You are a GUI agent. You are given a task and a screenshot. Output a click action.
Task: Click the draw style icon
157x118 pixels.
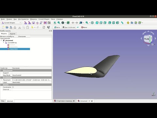click(63, 23)
